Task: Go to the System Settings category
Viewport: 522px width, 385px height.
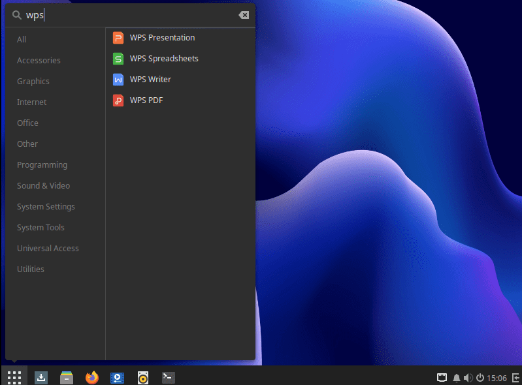Action: [46, 207]
